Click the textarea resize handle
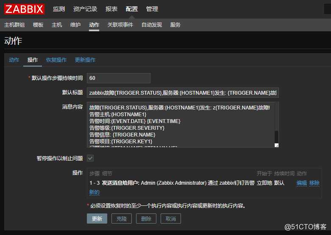331x235 pixels. point(276,145)
